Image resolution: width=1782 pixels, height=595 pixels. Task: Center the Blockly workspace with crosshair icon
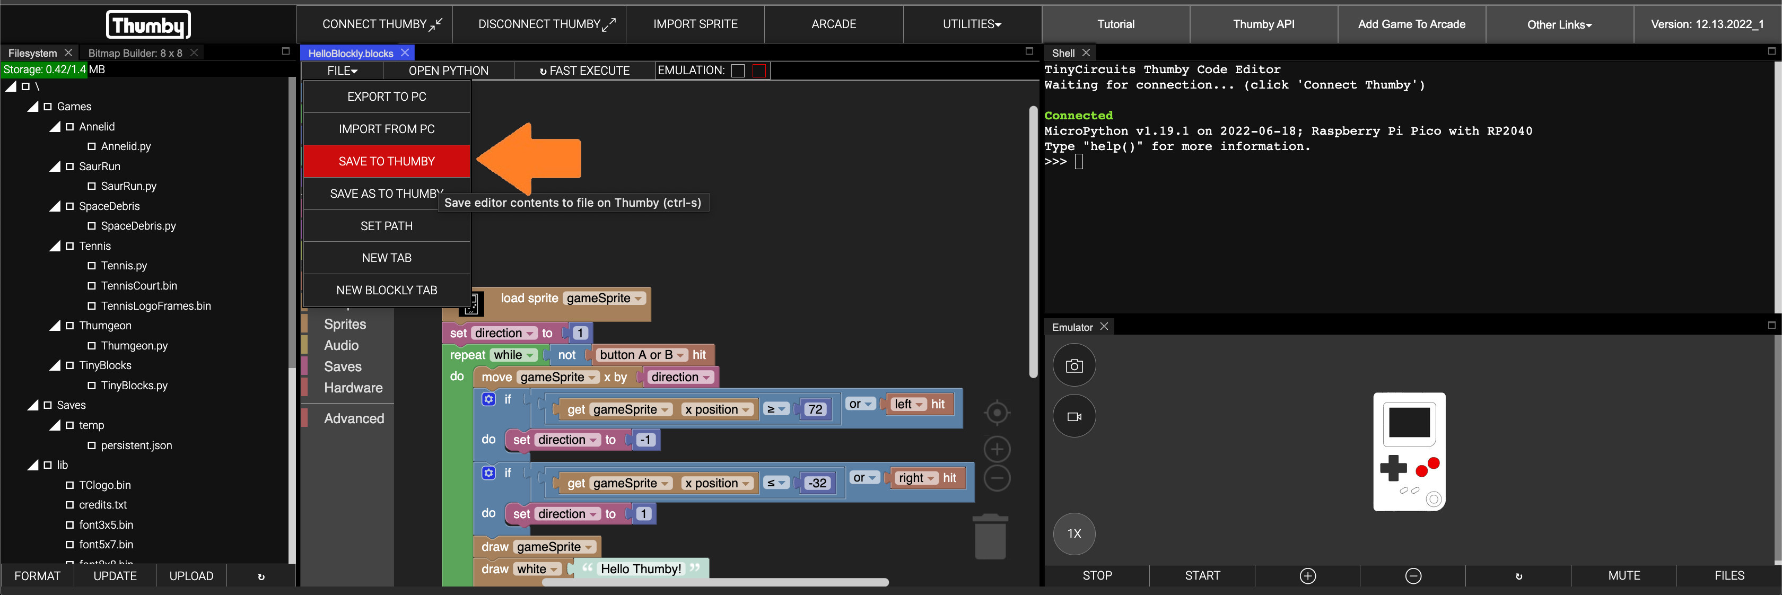(x=997, y=413)
